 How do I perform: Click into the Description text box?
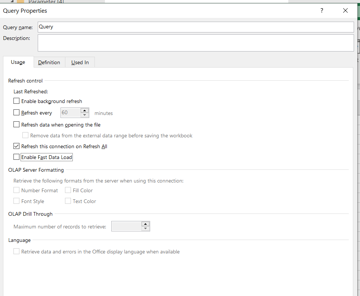coord(196,43)
